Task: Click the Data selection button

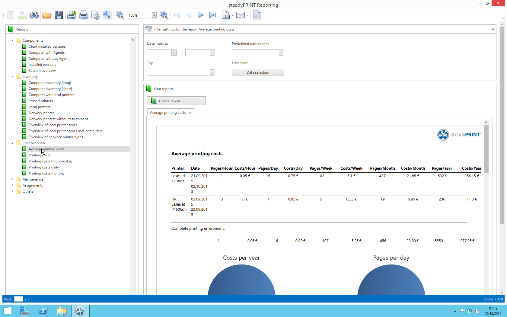Action: click(x=258, y=72)
